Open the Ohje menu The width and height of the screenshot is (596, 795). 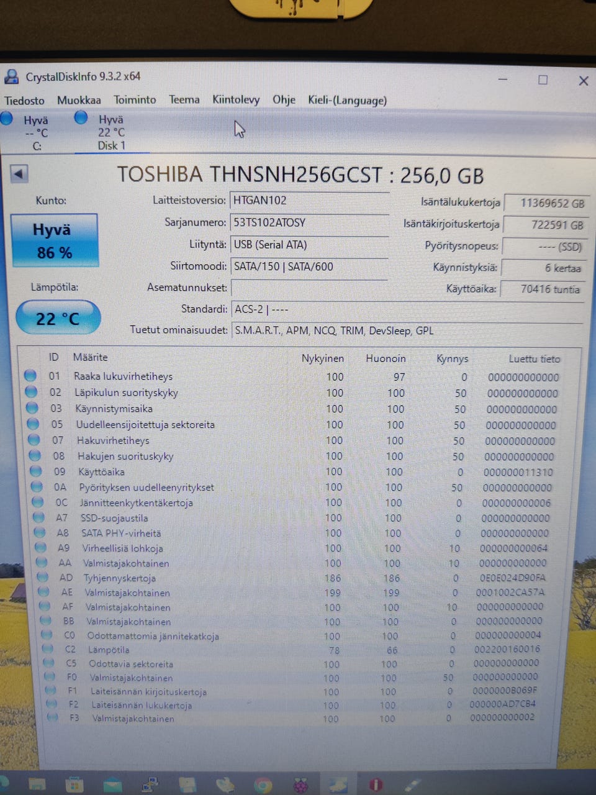(x=284, y=99)
